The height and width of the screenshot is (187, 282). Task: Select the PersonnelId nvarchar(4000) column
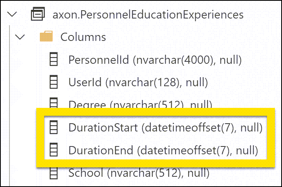pyautogui.click(x=155, y=60)
